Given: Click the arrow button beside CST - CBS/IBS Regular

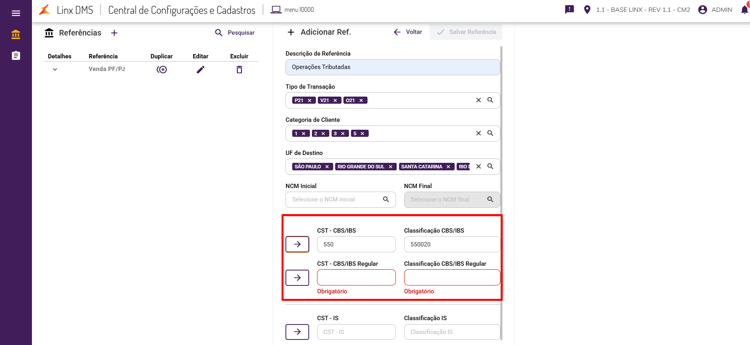Looking at the screenshot, I should pos(297,278).
